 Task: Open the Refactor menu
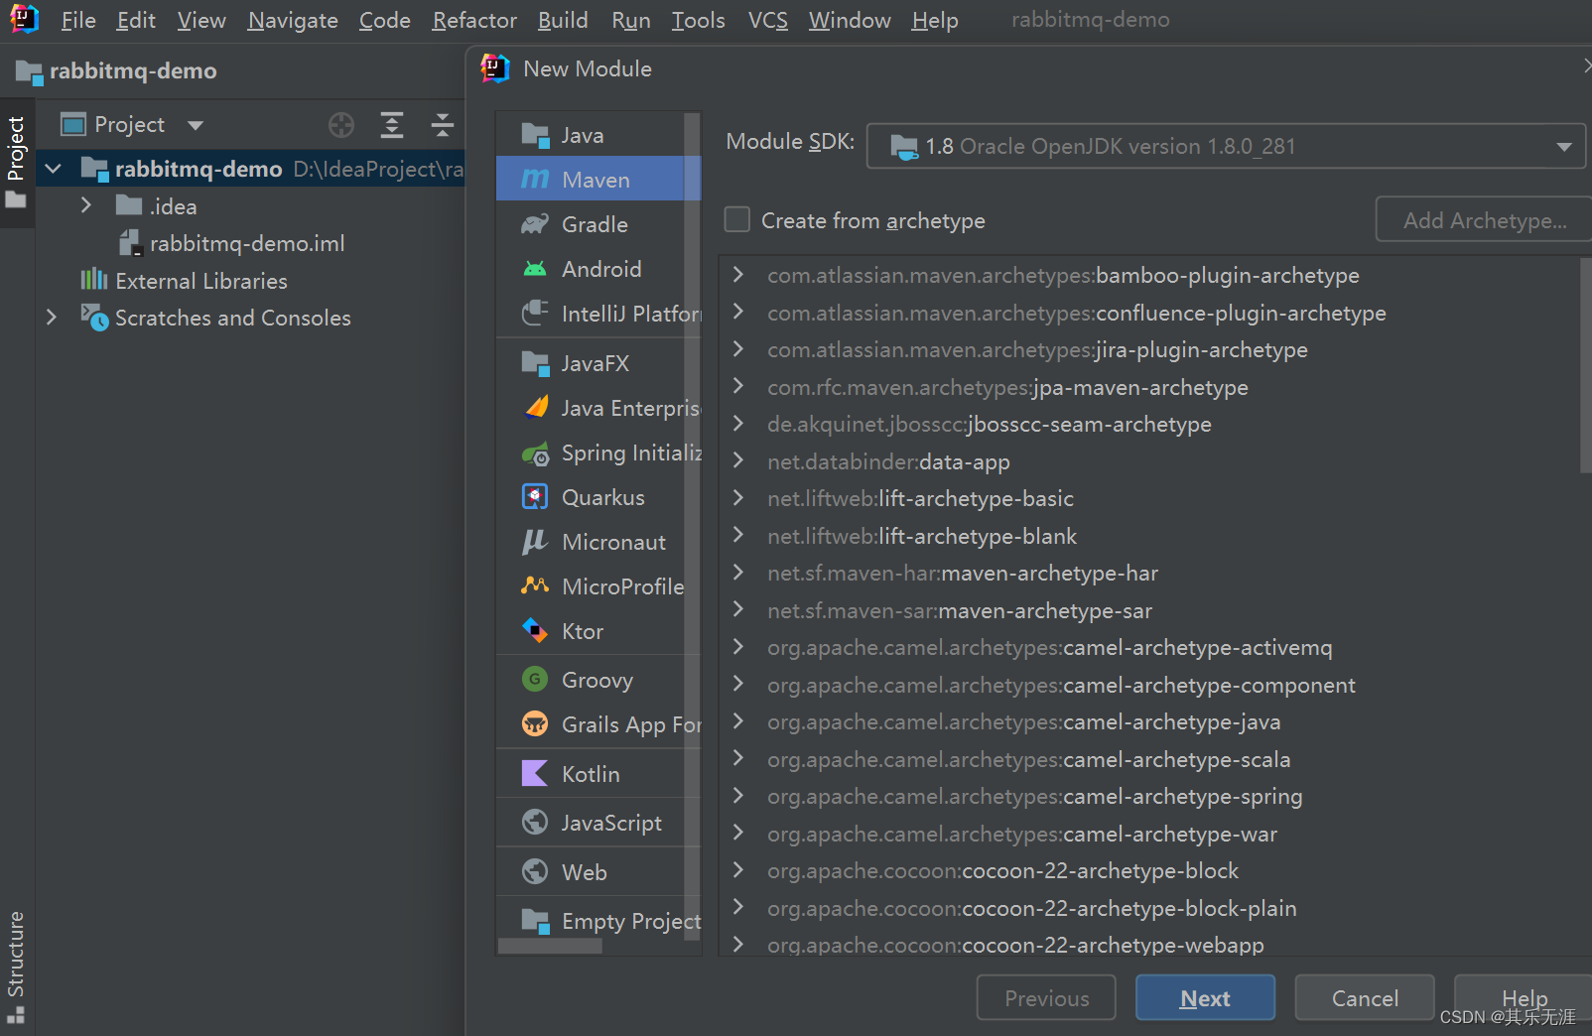474,20
